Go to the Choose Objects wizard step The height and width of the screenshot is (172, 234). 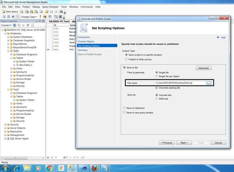86,42
